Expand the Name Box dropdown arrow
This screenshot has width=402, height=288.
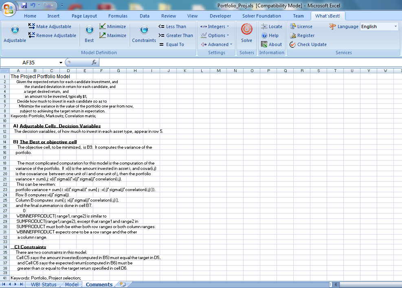tap(61, 63)
